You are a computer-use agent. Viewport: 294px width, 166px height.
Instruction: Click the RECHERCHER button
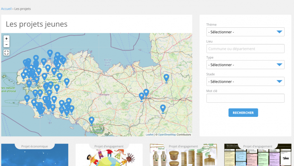click(x=243, y=112)
